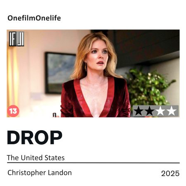Open the OnefilmOnelife profile name
This screenshot has width=186, height=186.
pos(34,18)
